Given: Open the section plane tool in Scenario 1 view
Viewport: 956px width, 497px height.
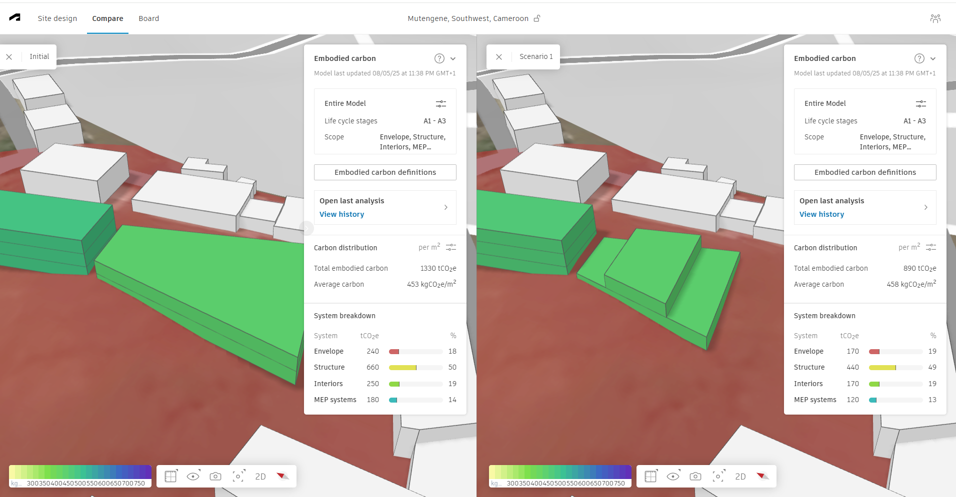Looking at the screenshot, I should point(650,477).
